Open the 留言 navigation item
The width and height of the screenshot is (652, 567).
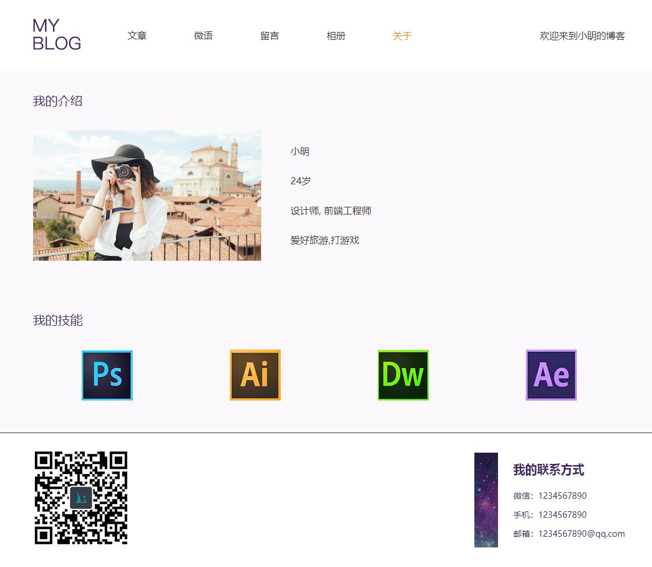(269, 36)
